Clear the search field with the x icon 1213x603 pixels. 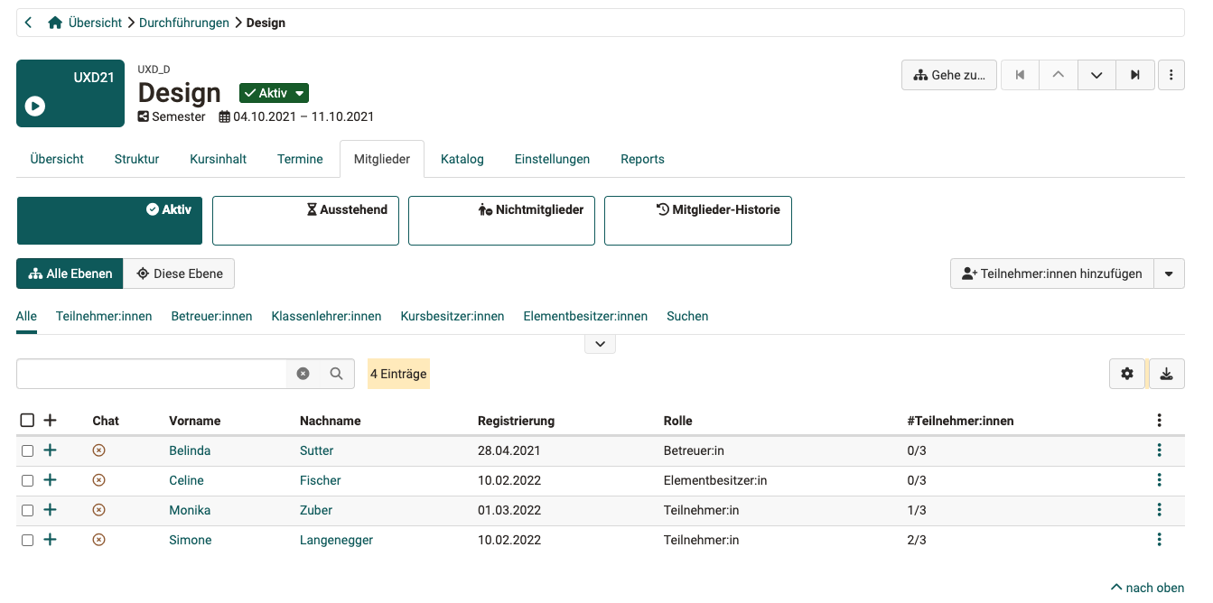303,374
